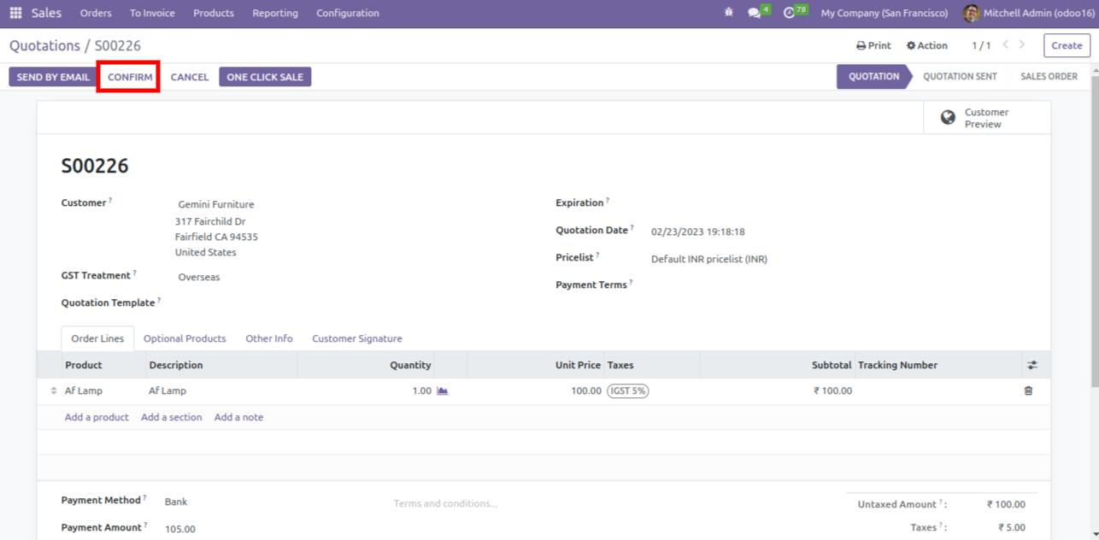This screenshot has height=540, width=1099.
Task: Open the Reporting menu
Action: (275, 13)
